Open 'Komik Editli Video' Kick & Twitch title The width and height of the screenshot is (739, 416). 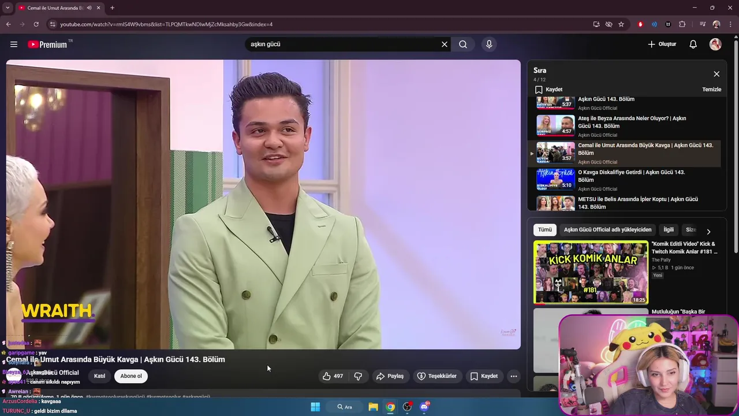pyautogui.click(x=684, y=248)
